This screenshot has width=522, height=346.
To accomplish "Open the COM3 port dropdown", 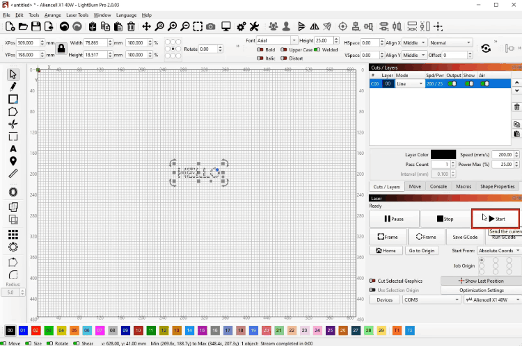I will click(431, 299).
